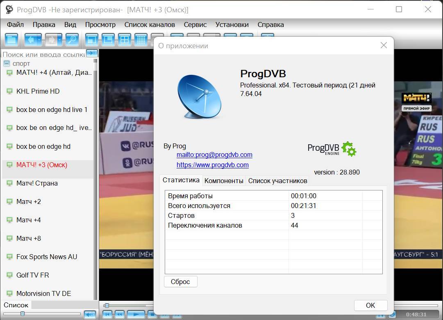Open the Справка menu

coord(270,25)
